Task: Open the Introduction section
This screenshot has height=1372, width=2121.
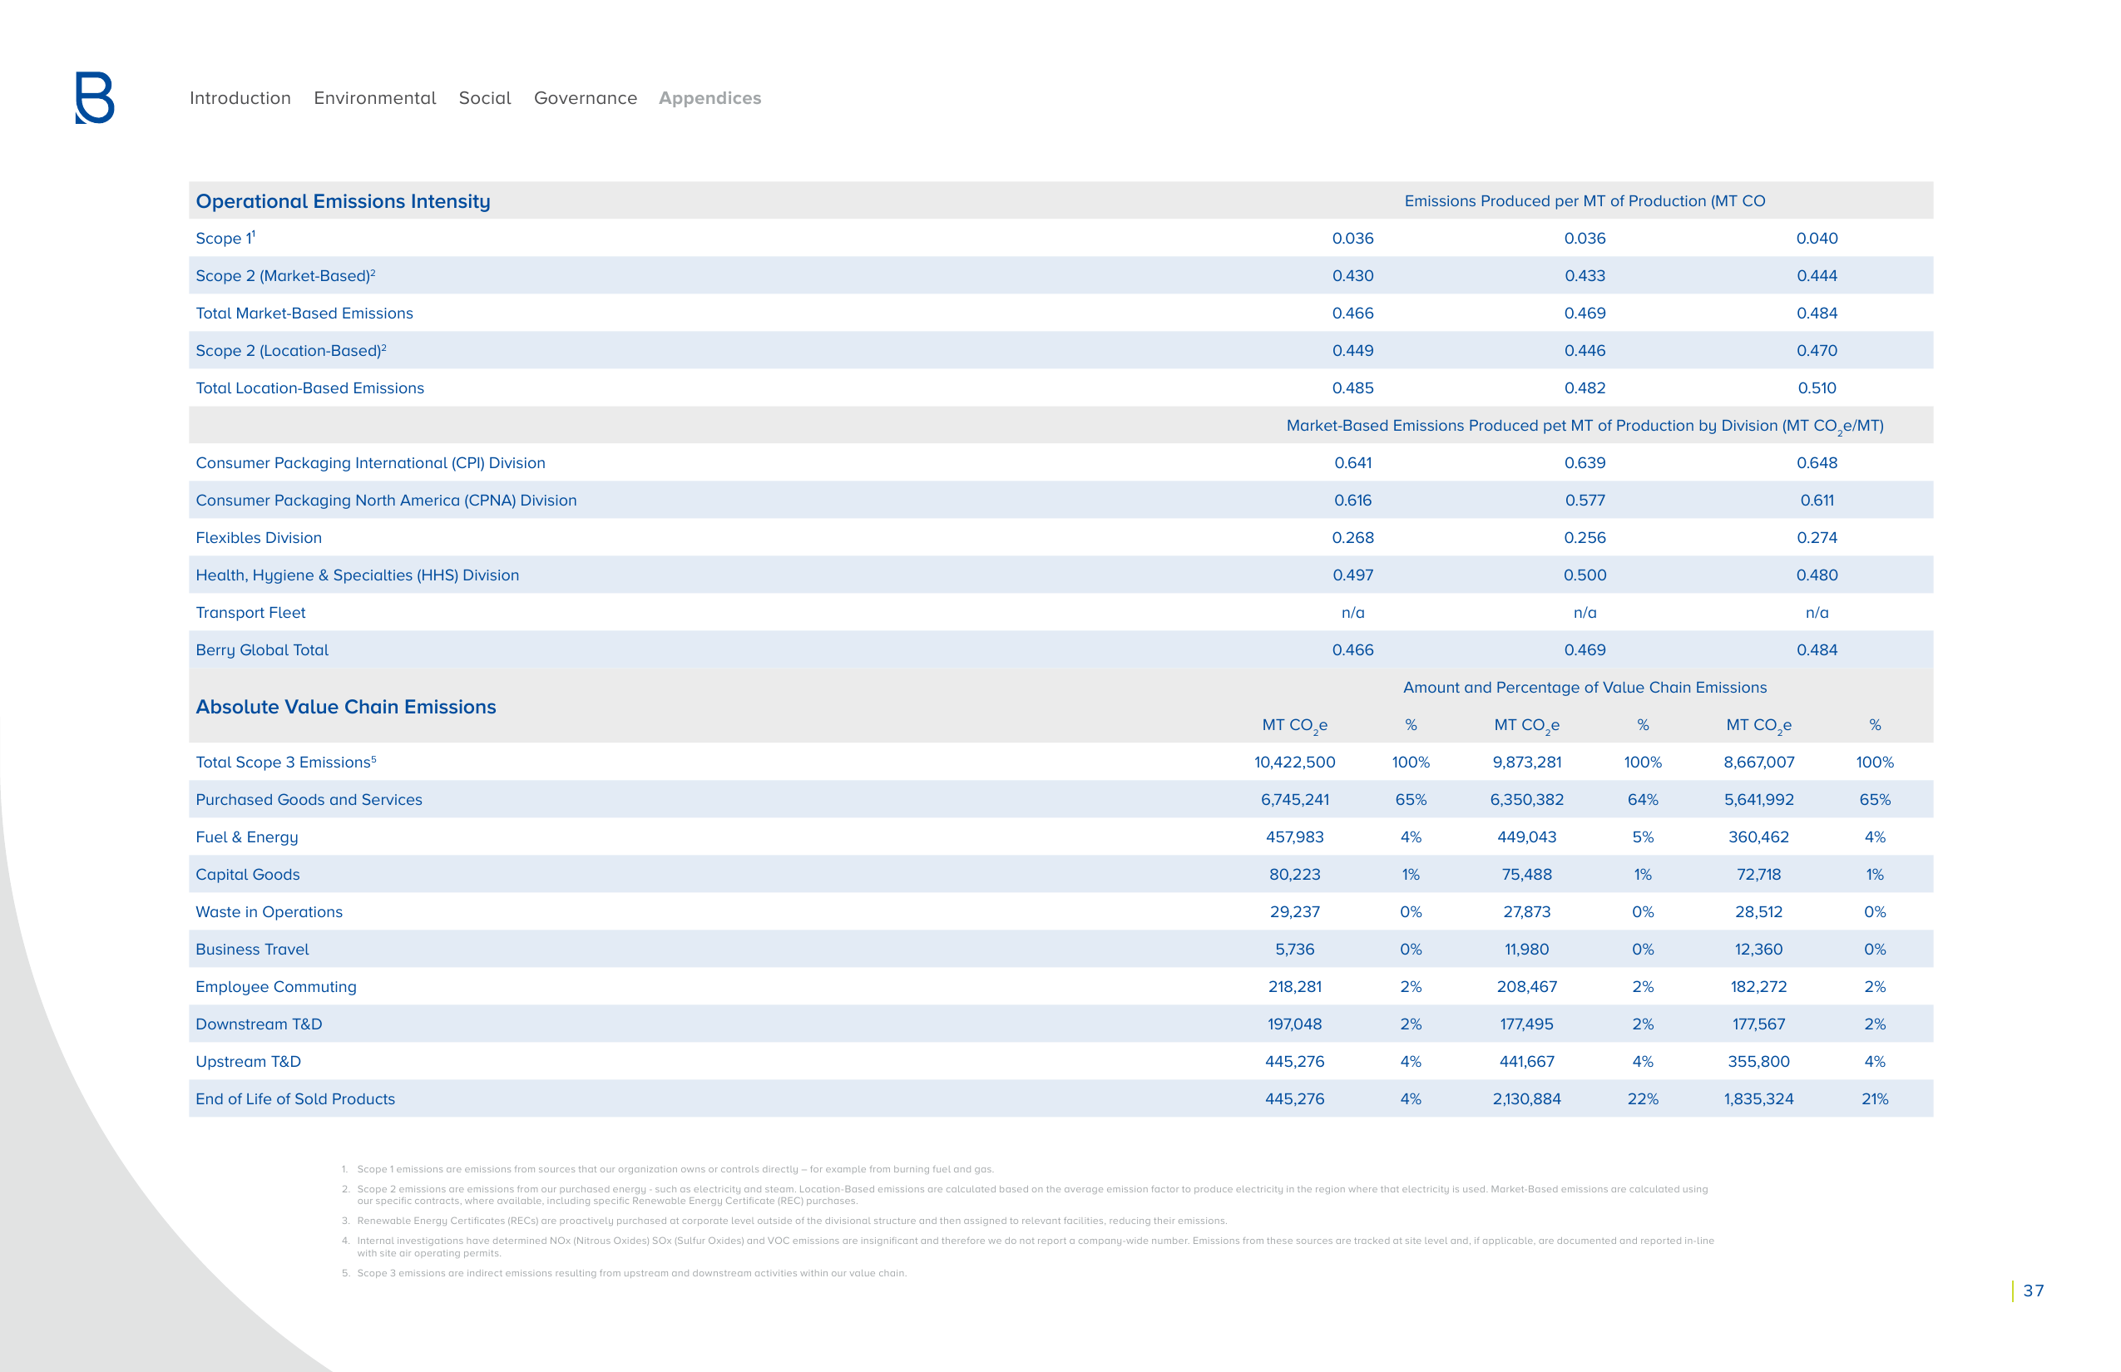Action: point(240,98)
